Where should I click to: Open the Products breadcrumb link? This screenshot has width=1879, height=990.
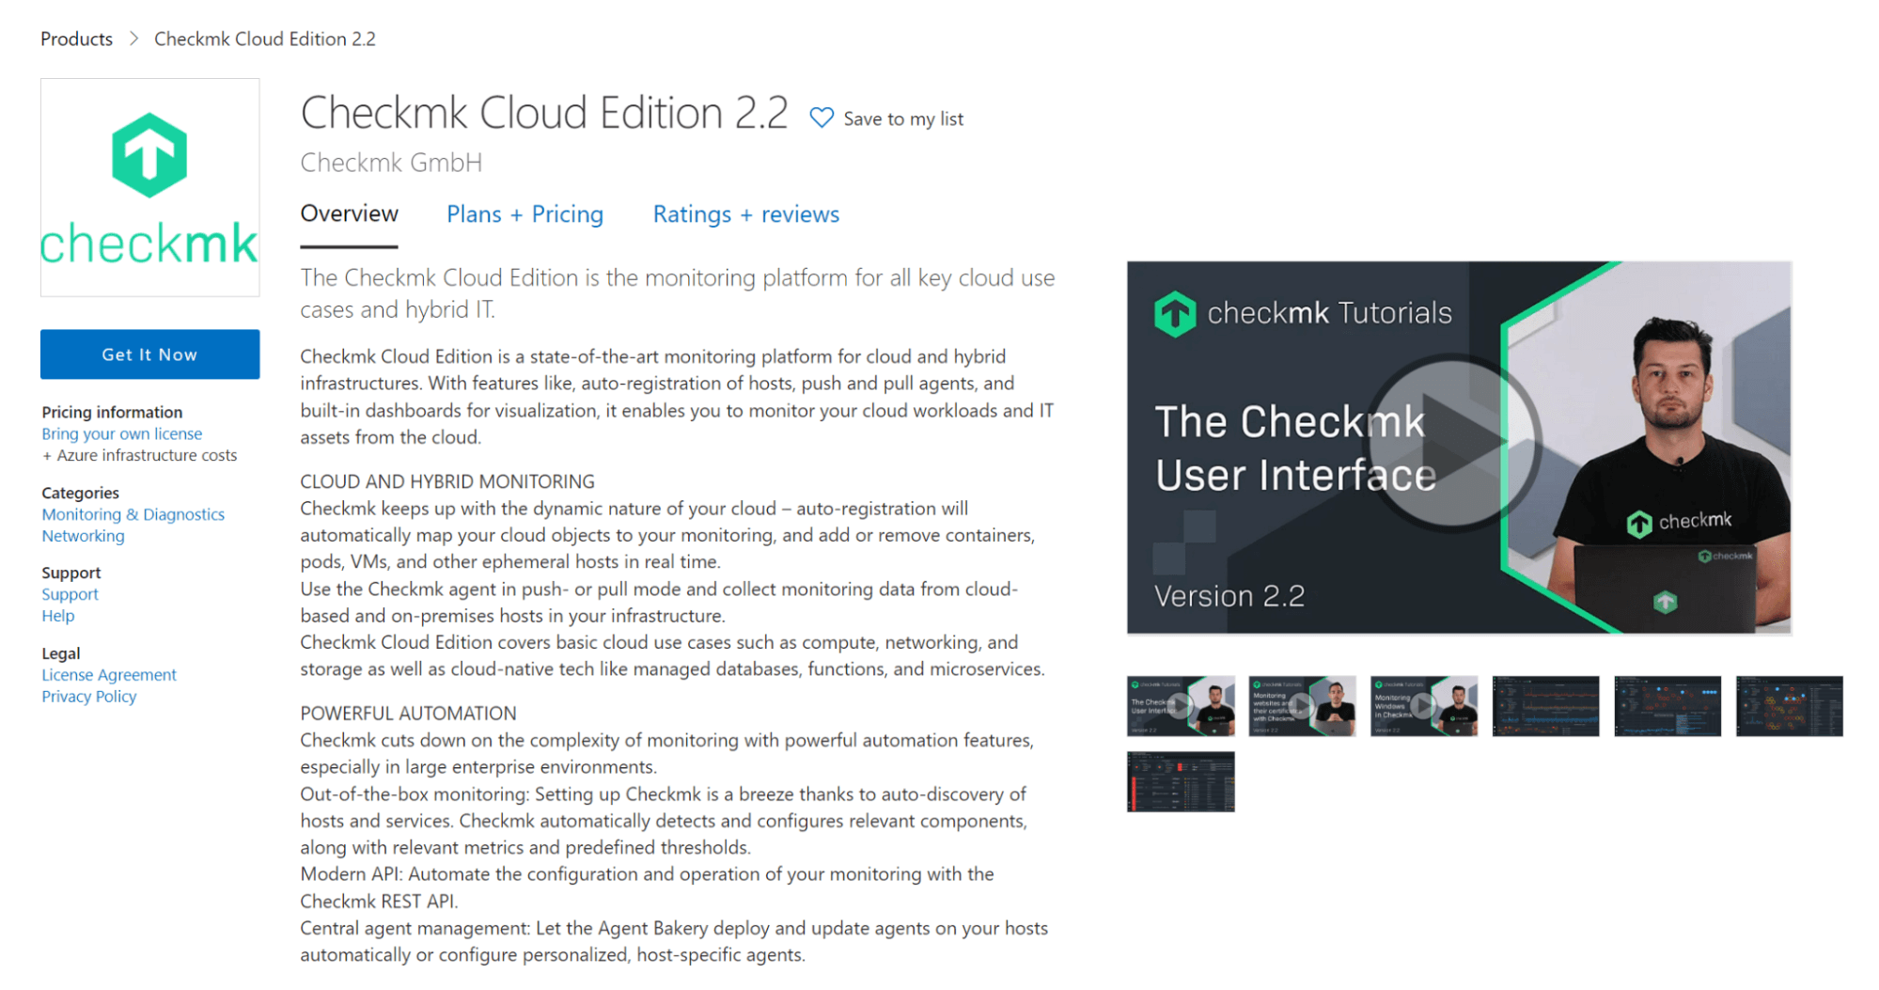76,39
